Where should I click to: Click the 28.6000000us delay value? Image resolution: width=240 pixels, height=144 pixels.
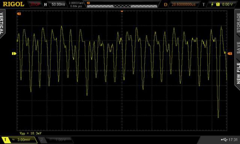tap(183, 4)
